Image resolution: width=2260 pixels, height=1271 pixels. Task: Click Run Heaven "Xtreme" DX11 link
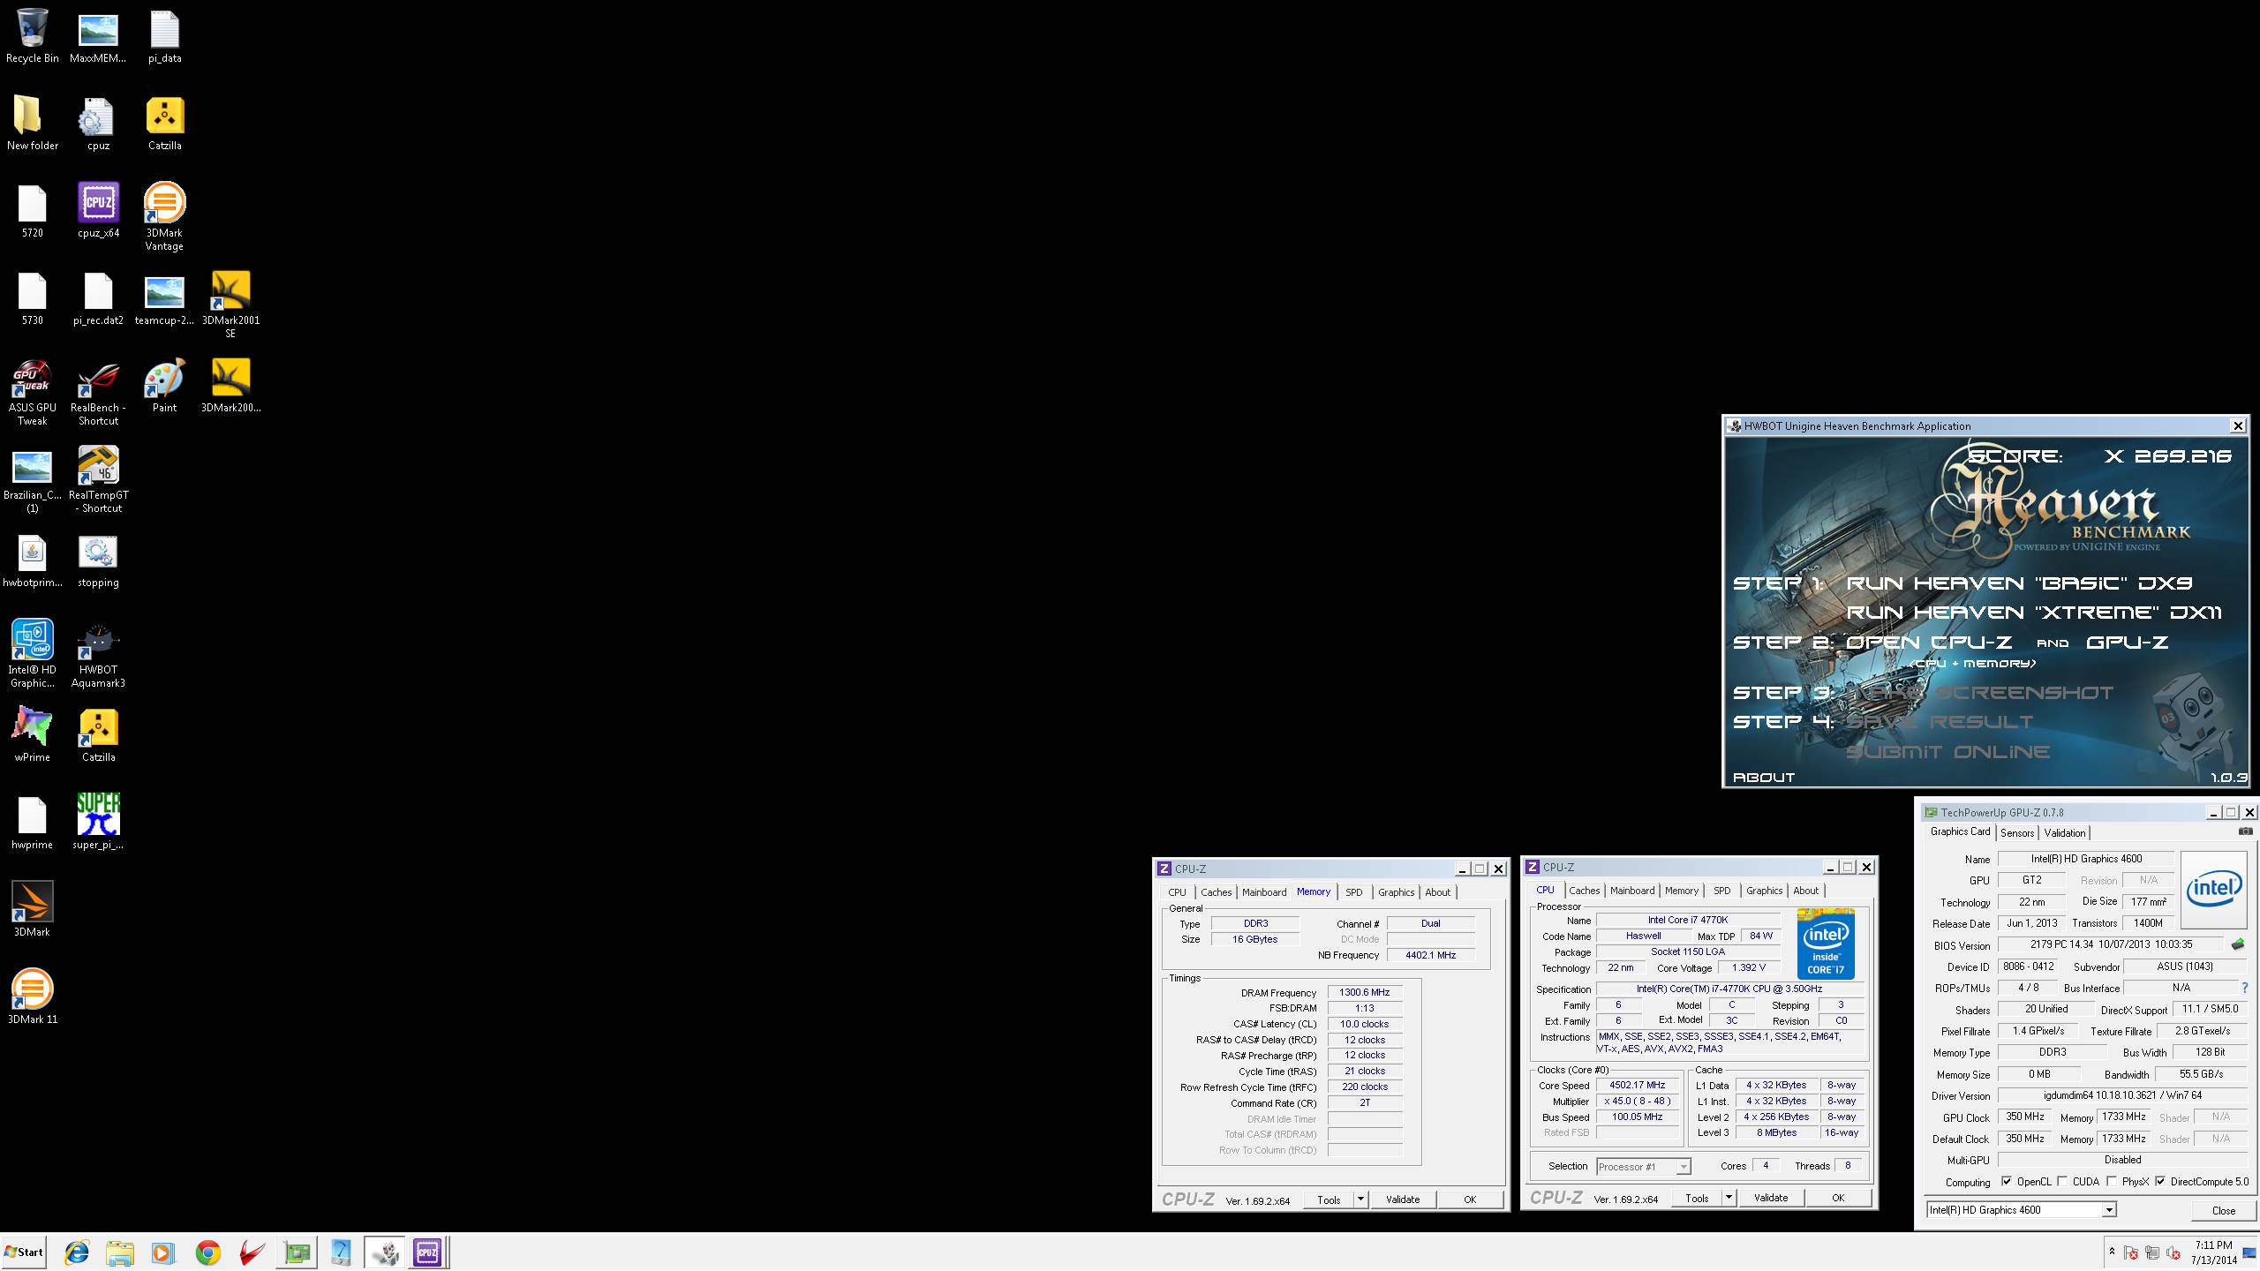point(2034,612)
